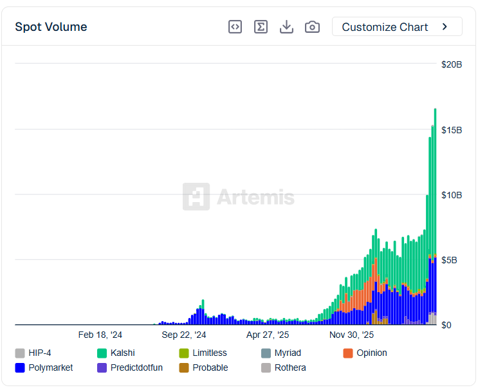Click the gray Rothera color swatch
Image resolution: width=478 pixels, height=390 pixels.
click(266, 367)
